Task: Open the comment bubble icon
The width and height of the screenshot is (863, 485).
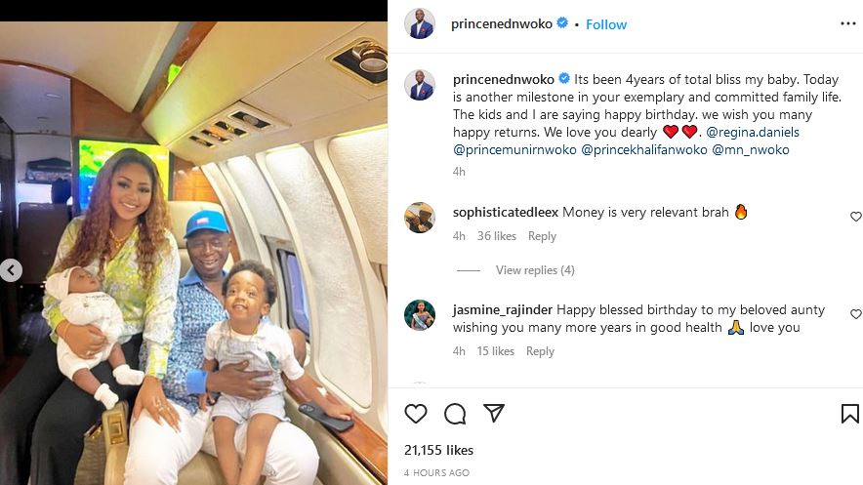Action: pos(455,414)
